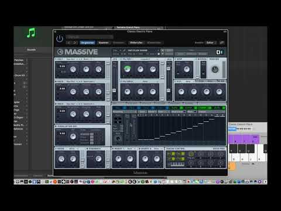
Task: Click the plugin link chain icon
Action: [x=222, y=43]
